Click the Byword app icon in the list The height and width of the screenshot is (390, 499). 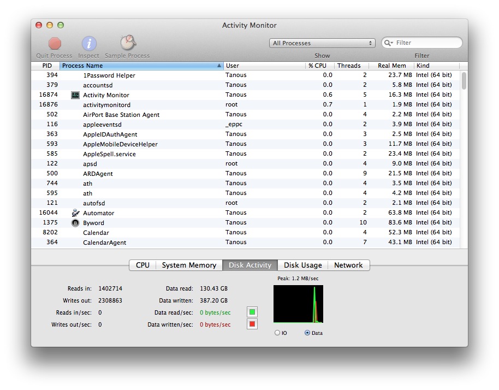pos(75,222)
